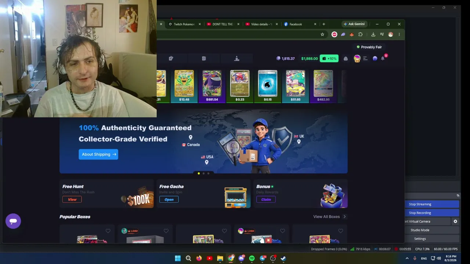Viewport: 470px width, 264px height.
Task: Close the Video details tab
Action: pos(276,24)
